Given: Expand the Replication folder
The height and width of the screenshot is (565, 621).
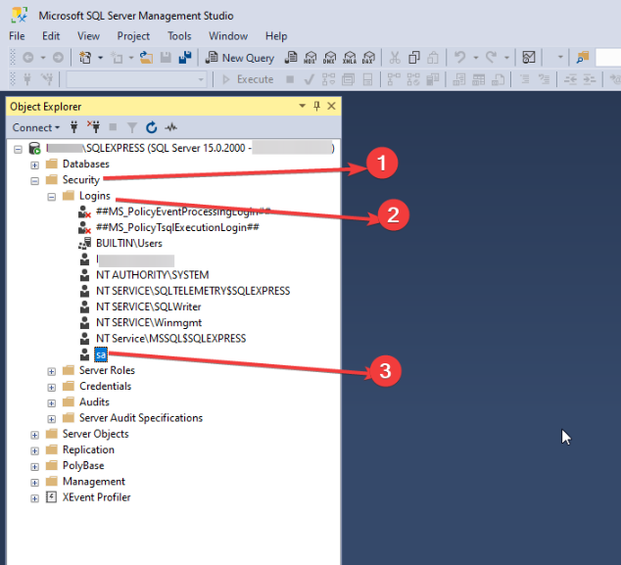Looking at the screenshot, I should click(x=35, y=450).
